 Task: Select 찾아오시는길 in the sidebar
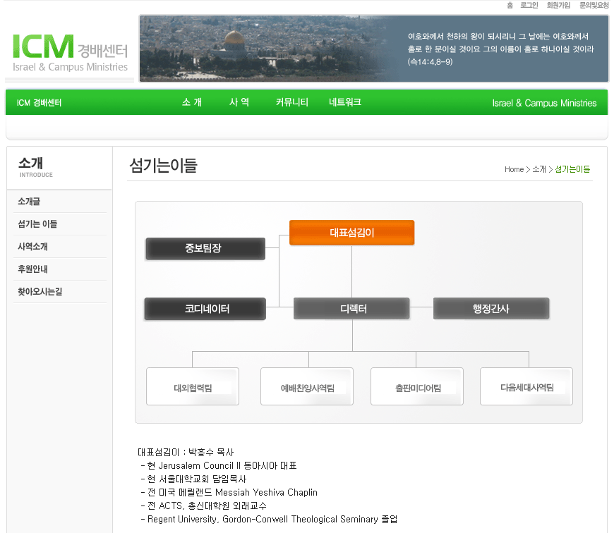[x=40, y=292]
